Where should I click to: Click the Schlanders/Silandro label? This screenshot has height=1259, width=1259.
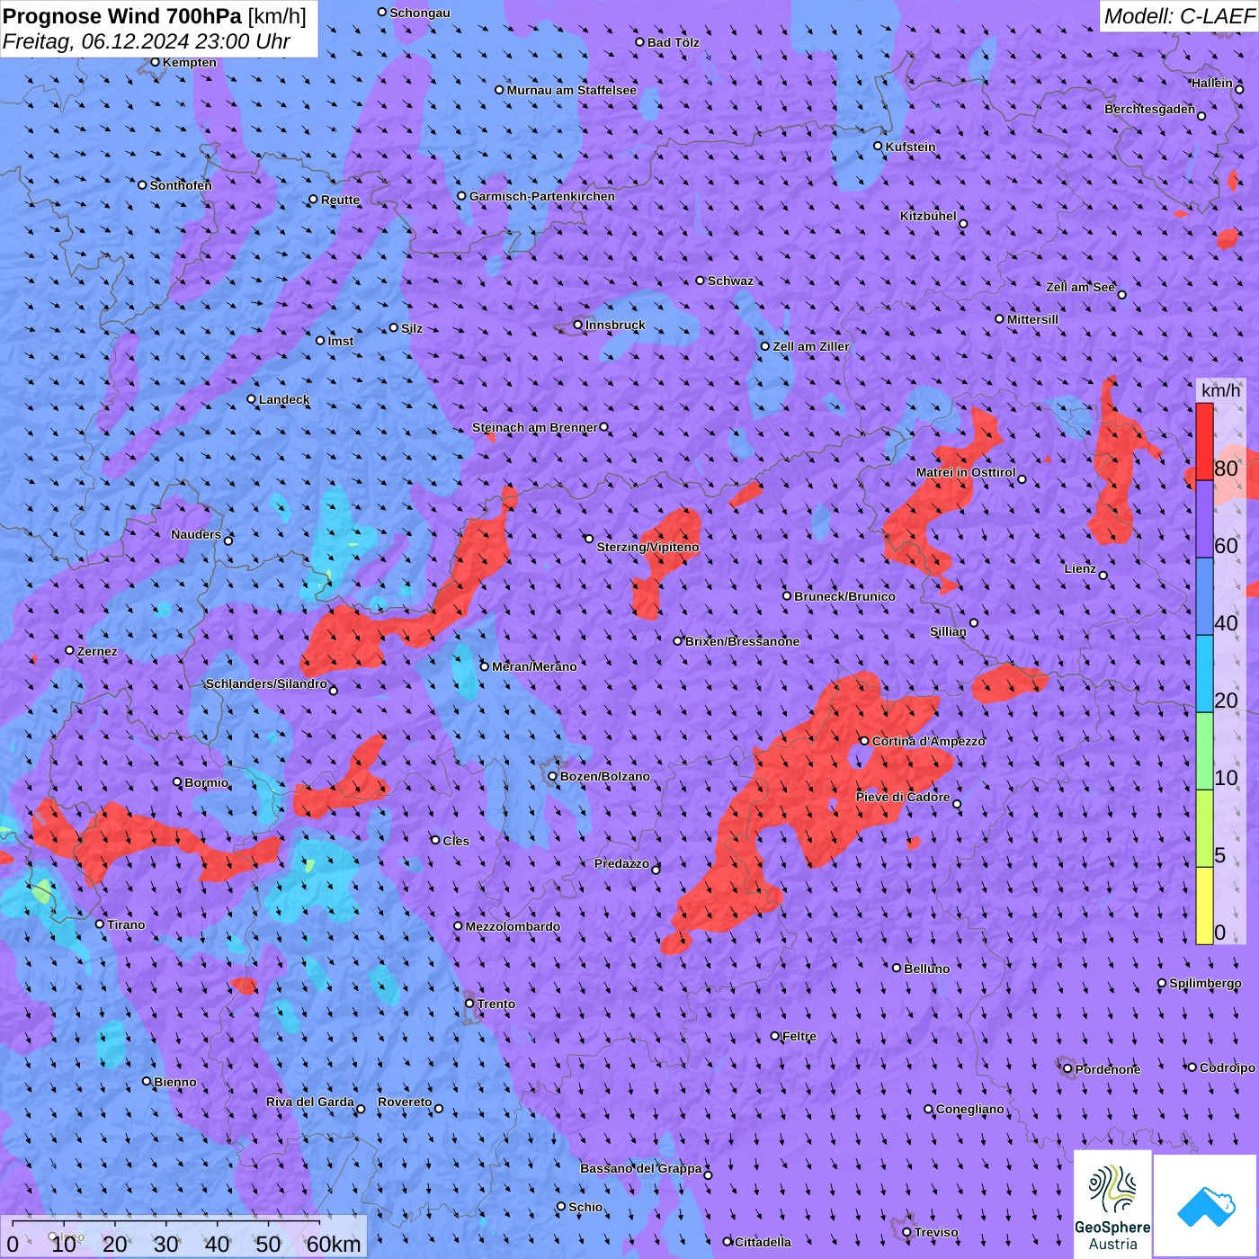(x=266, y=683)
